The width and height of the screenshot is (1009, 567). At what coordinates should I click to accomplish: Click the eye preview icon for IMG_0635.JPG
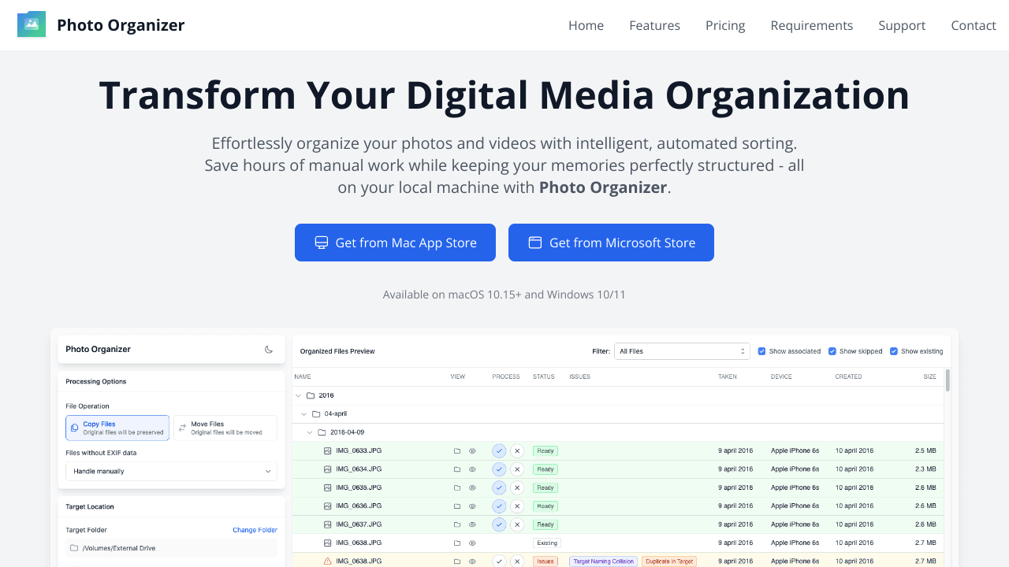(473, 488)
